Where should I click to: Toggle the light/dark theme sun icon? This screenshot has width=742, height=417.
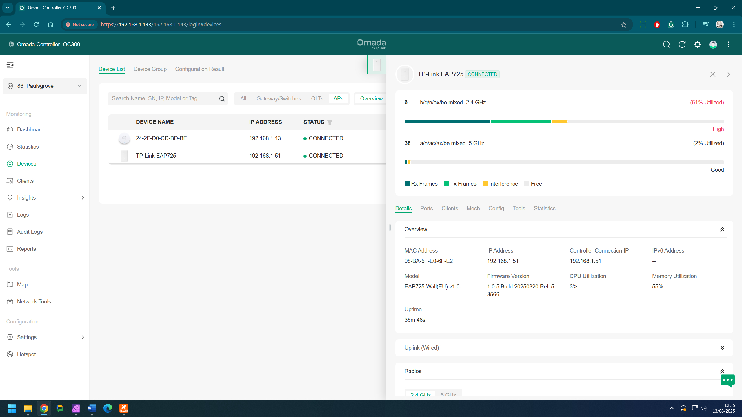[x=697, y=44]
